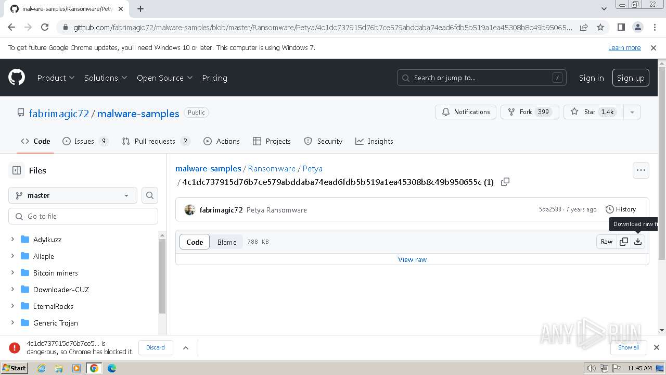The image size is (666, 375).
Task: Open the more file actions ellipsis button
Action: [641, 170]
